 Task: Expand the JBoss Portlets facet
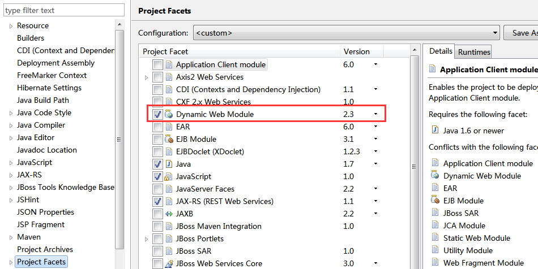tap(147, 239)
